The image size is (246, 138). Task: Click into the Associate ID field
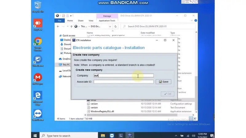pos(124,82)
